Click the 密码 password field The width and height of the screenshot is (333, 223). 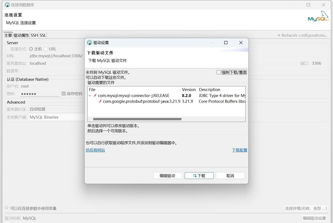tap(40, 94)
